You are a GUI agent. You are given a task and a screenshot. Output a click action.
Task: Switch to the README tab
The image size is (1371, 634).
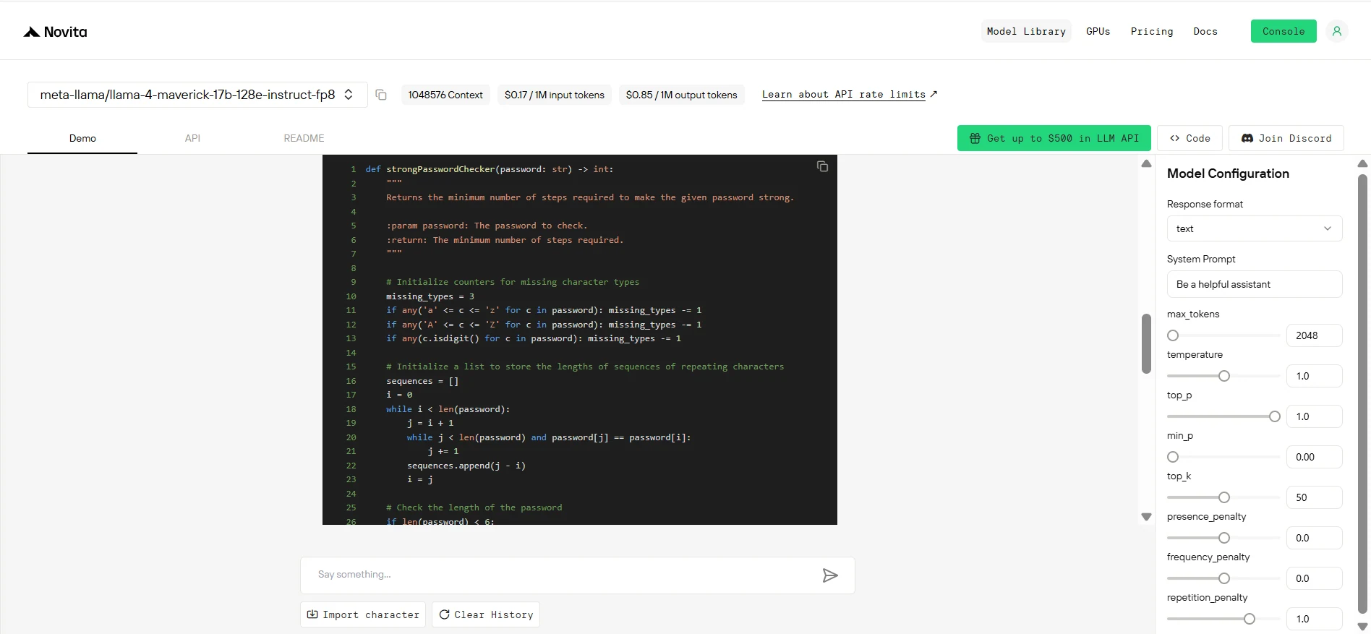point(304,138)
